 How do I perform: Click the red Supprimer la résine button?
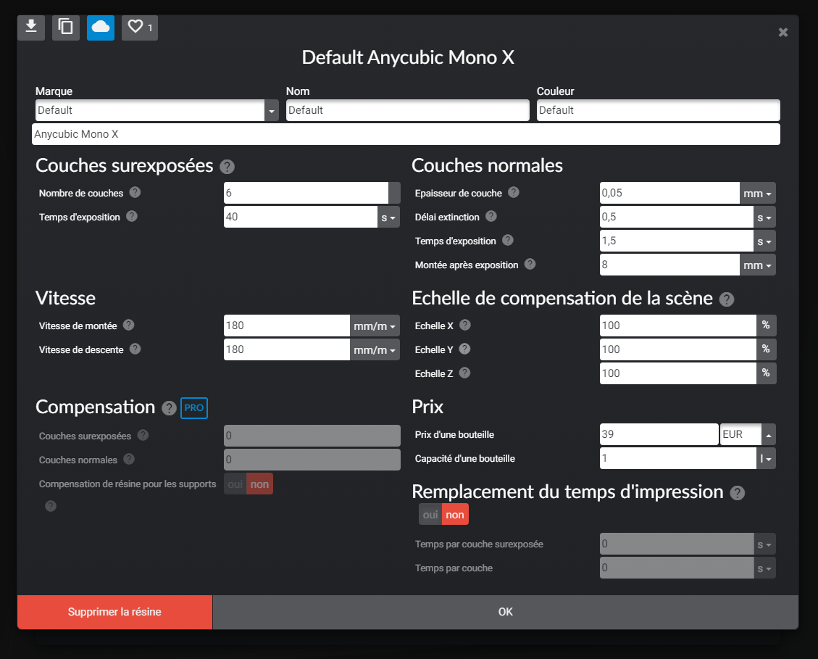(x=114, y=612)
